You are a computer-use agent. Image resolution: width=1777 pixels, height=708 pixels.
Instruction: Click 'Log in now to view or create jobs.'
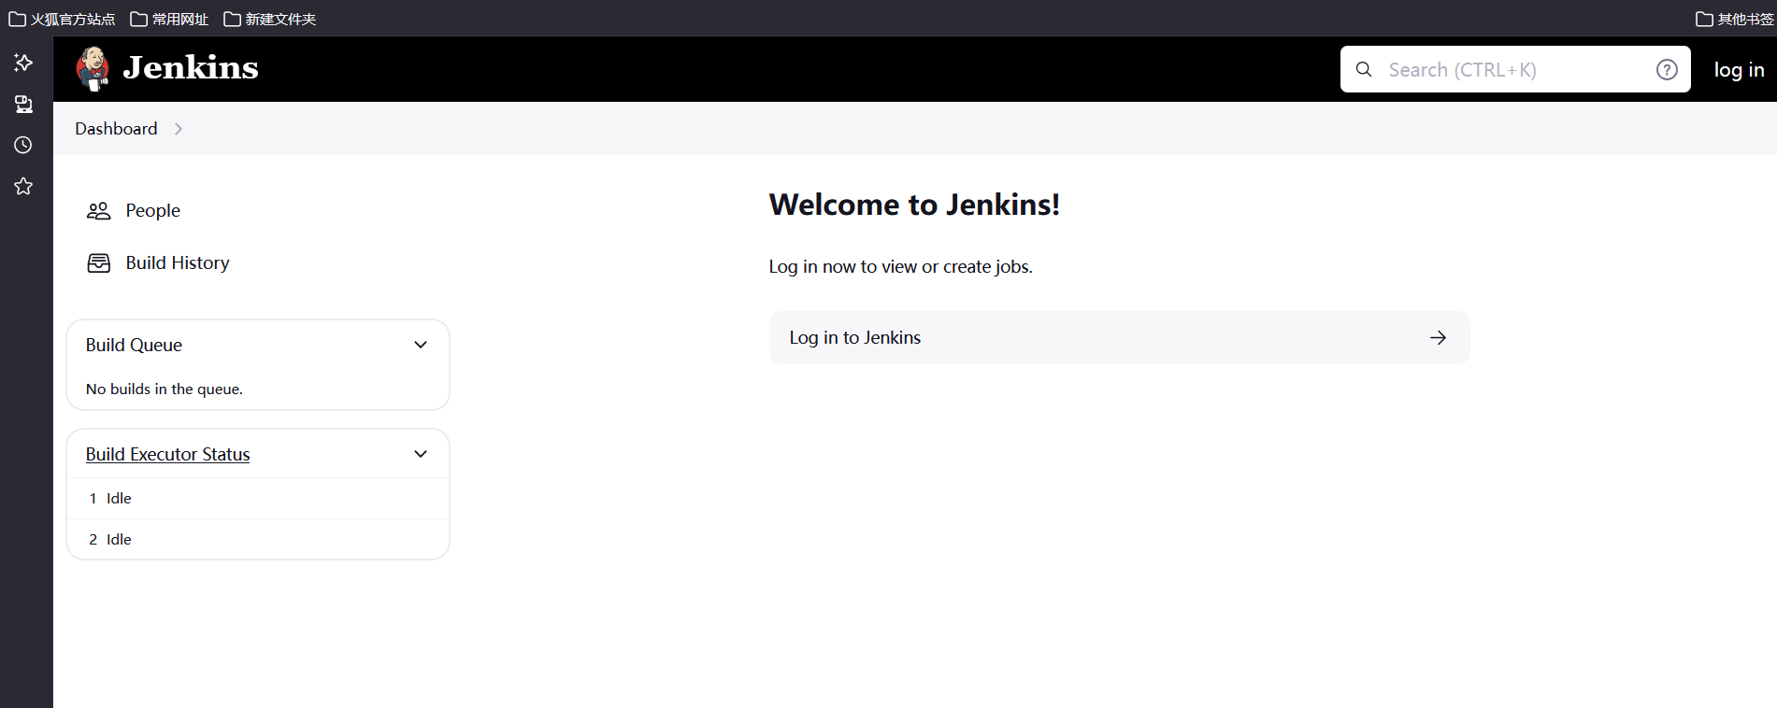point(900,267)
